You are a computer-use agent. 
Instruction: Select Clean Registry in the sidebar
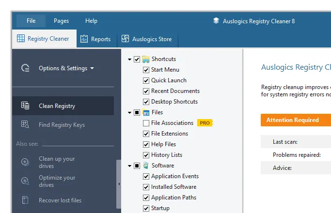click(63, 106)
